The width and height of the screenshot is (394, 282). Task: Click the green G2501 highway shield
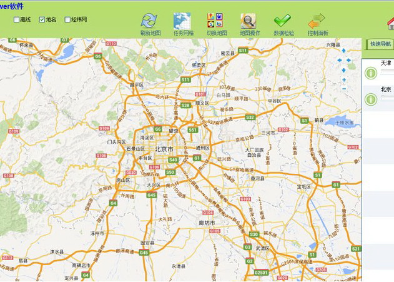point(261,273)
